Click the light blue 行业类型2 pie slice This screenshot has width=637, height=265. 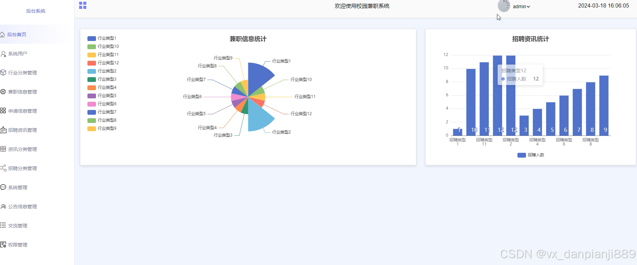tap(258, 117)
